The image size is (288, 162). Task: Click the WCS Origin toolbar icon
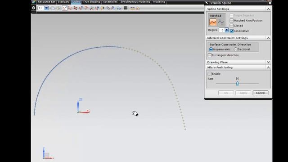70,8
